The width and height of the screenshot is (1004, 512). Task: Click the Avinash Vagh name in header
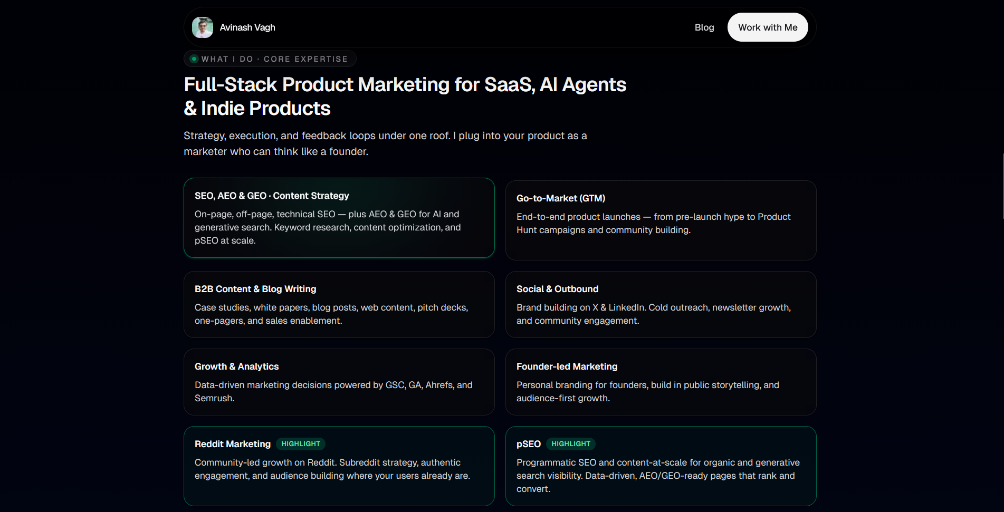[x=247, y=27]
